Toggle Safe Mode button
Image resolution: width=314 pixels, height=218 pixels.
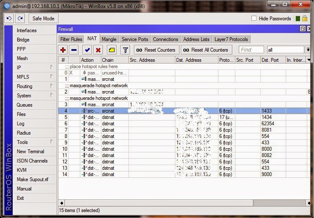[44, 19]
